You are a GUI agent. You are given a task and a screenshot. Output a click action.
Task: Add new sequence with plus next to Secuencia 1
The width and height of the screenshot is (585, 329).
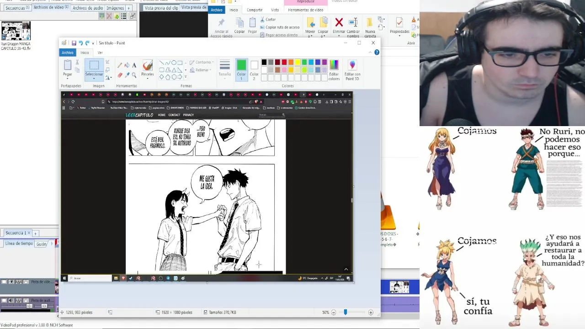pos(35,233)
